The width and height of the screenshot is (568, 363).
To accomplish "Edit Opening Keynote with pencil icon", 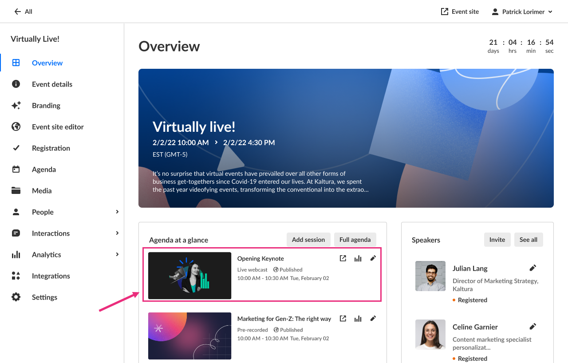I will pyautogui.click(x=373, y=258).
